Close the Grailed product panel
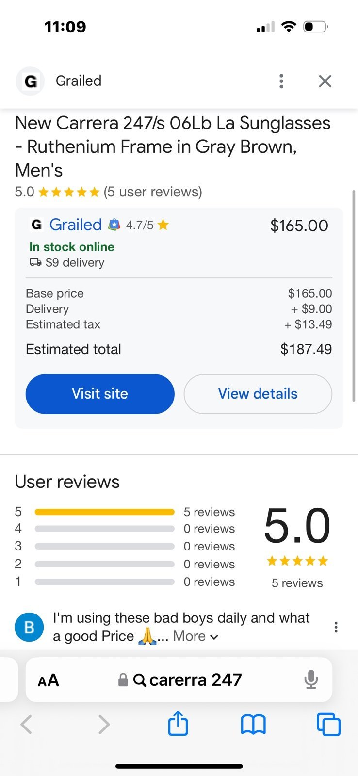358x776 pixels. 325,81
